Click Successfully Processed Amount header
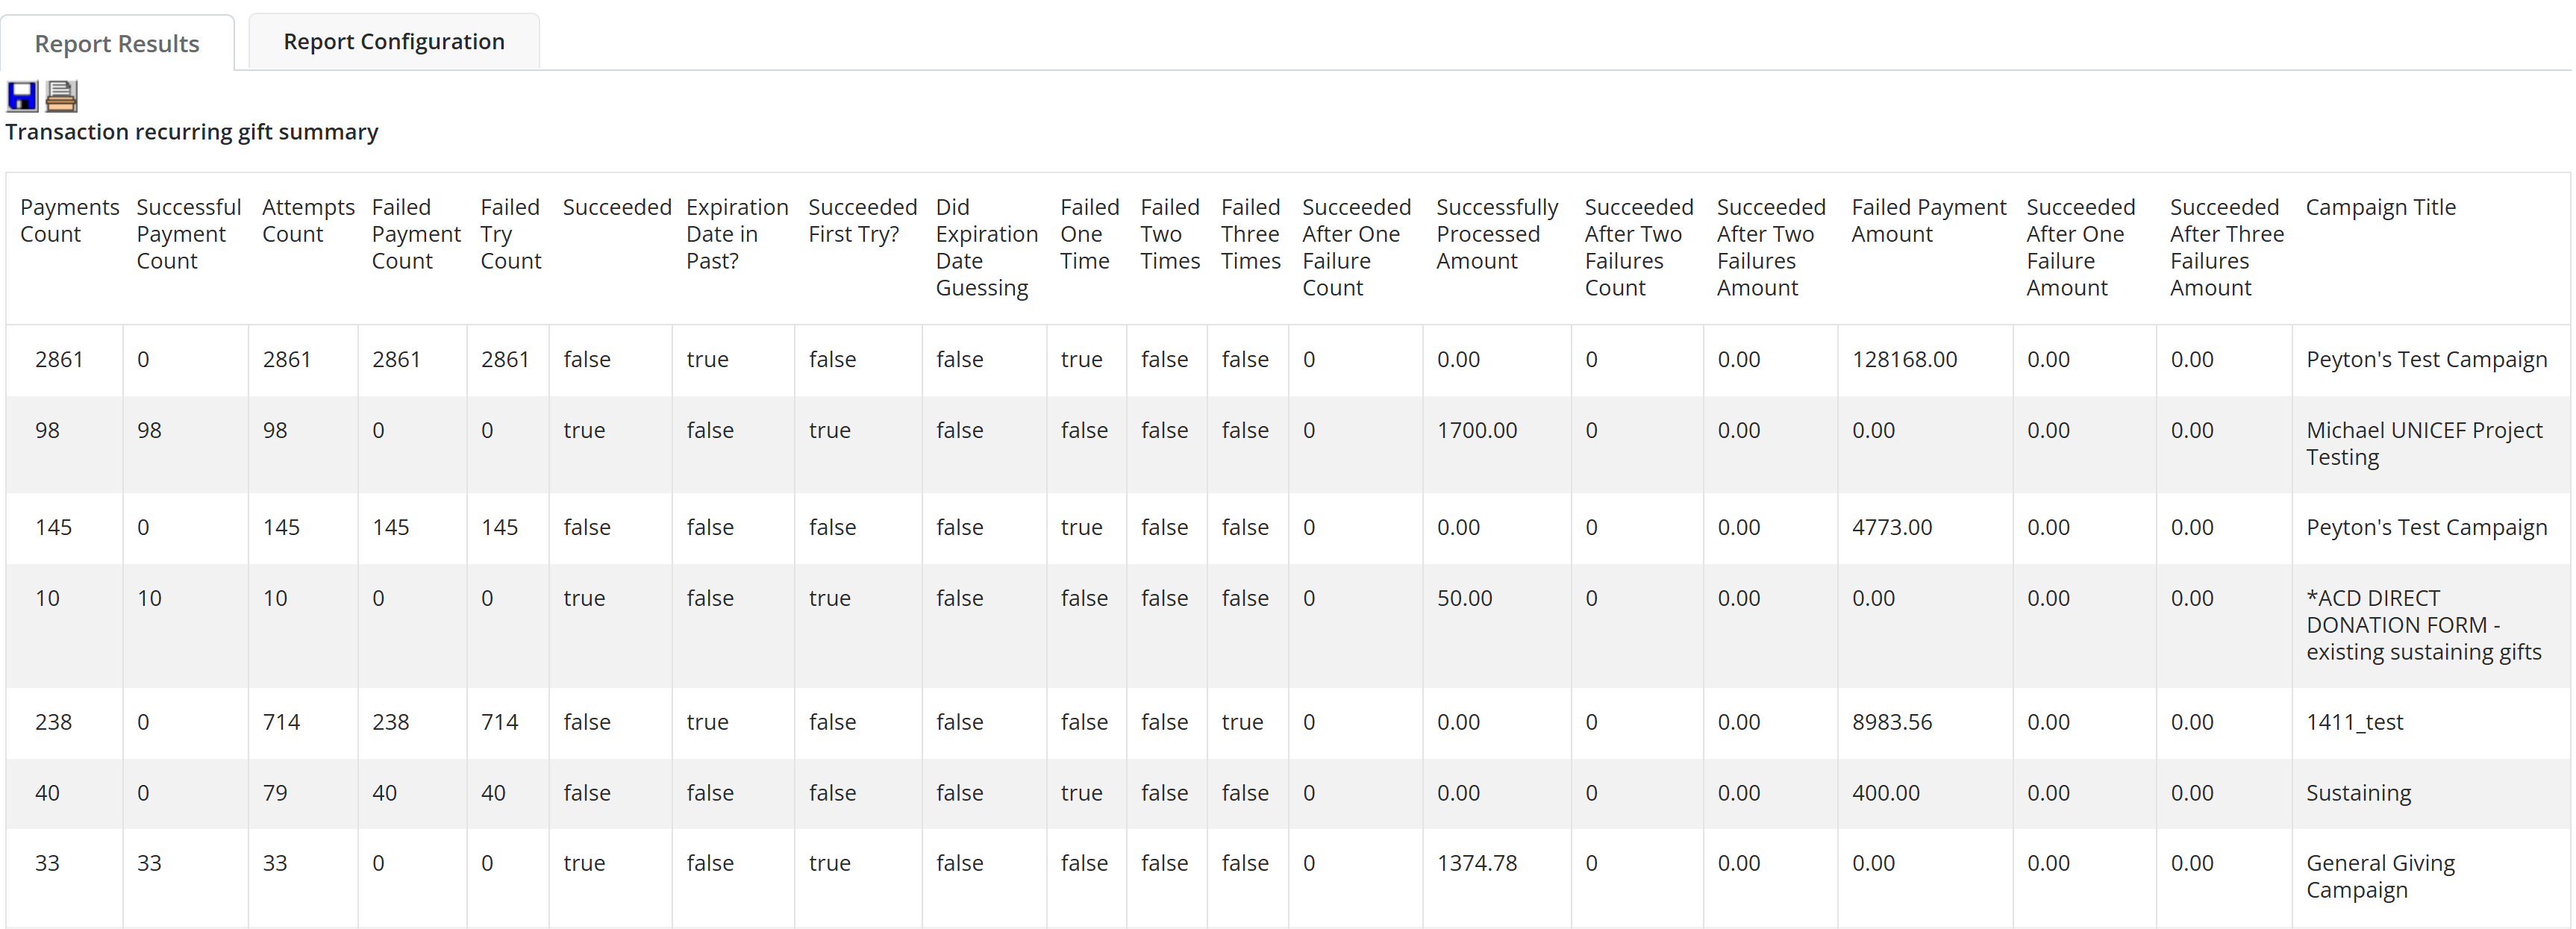Screen dimensions: 2576x929 [x=1497, y=234]
